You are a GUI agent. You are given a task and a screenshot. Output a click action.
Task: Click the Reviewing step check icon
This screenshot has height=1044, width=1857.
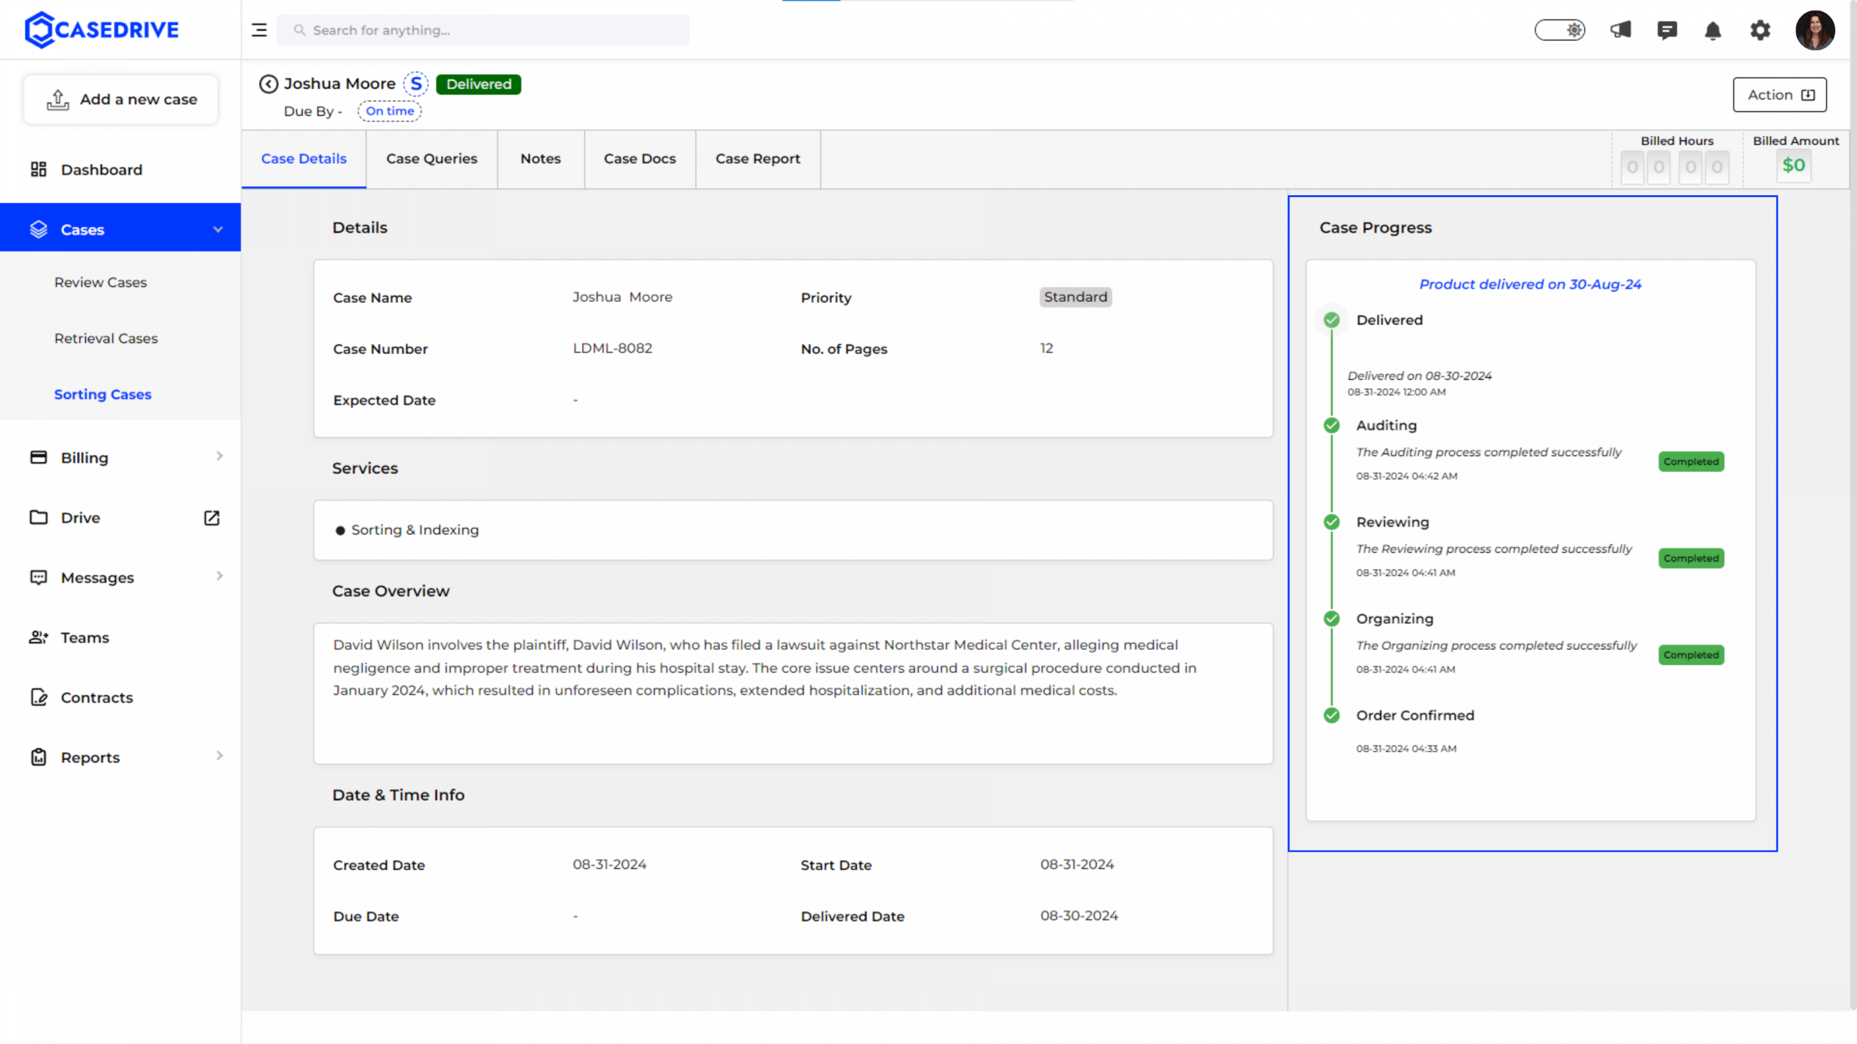[x=1331, y=521]
